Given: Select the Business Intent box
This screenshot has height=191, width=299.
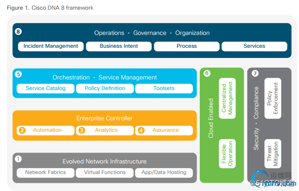Looking at the screenshot, I should (x=119, y=46).
